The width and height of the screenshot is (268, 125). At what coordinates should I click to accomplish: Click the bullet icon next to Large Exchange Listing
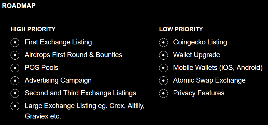[x=15, y=106]
